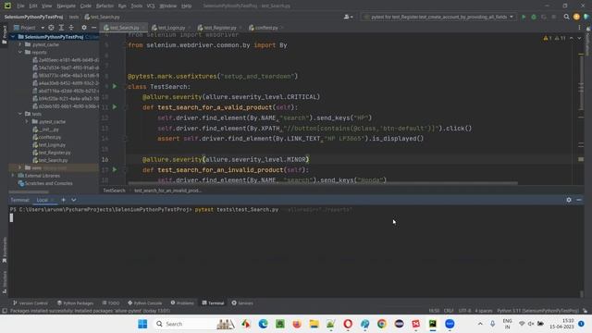Switch to test_Register.py editor tab
Screen dimensions: 592x333
point(220,28)
